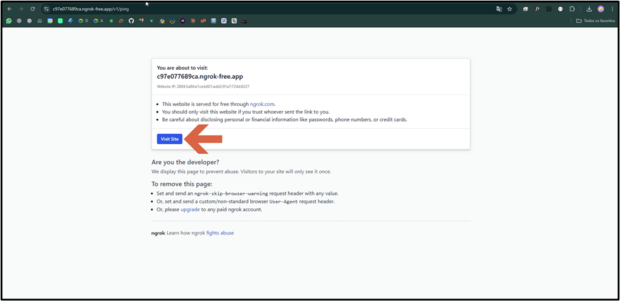Open the Google Calendar bookmark

tap(50, 21)
